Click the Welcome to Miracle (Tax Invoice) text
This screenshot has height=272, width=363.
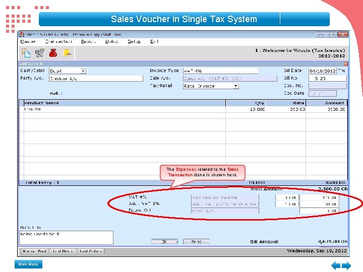pos(300,50)
